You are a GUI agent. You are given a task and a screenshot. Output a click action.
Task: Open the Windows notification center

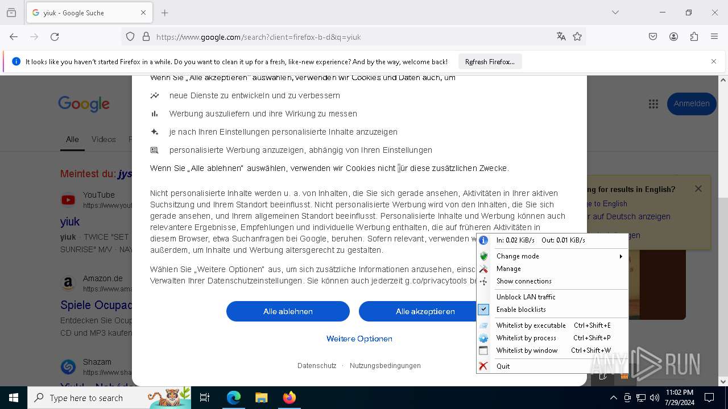[x=709, y=398]
